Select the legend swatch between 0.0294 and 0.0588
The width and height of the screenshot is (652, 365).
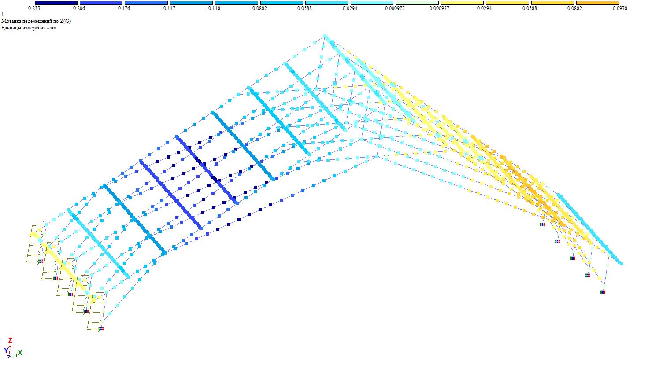508,3
